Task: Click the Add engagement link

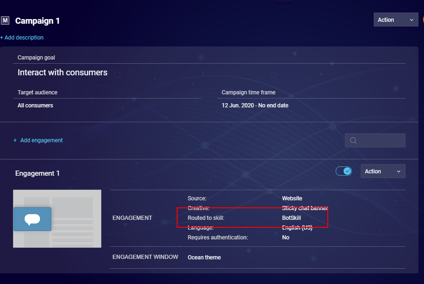Action: click(38, 140)
